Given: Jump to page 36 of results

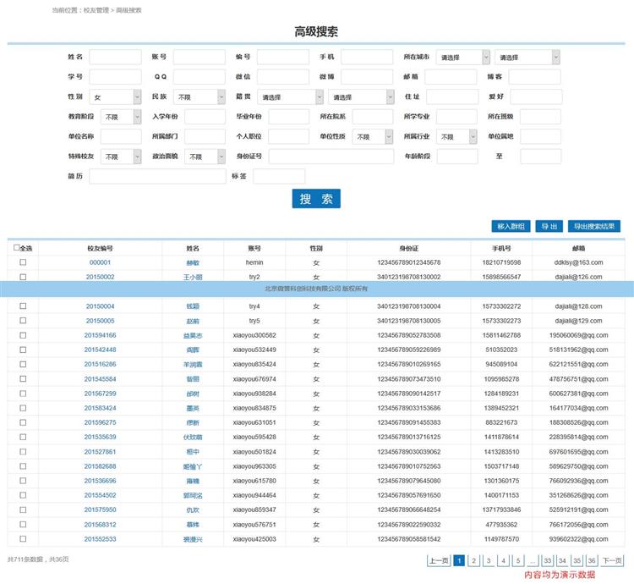Looking at the screenshot, I should pyautogui.click(x=577, y=560).
